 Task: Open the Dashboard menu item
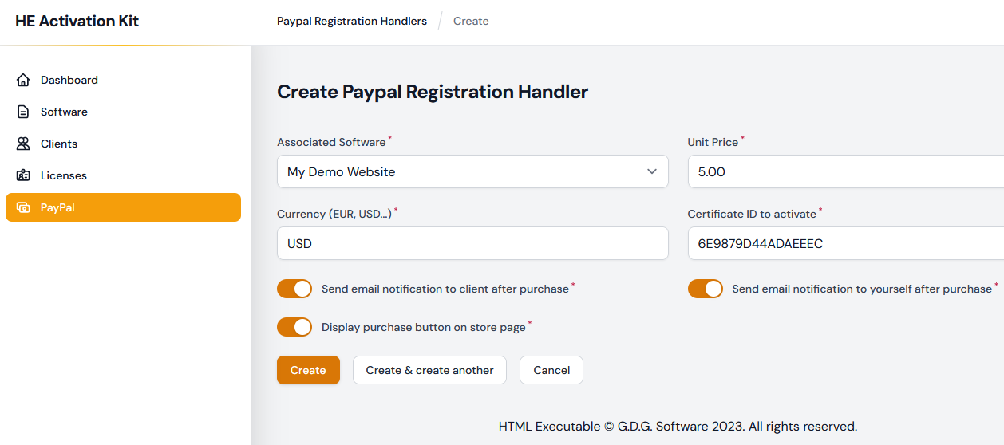[69, 80]
